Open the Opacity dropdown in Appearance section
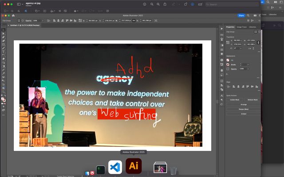 [x=248, y=69]
